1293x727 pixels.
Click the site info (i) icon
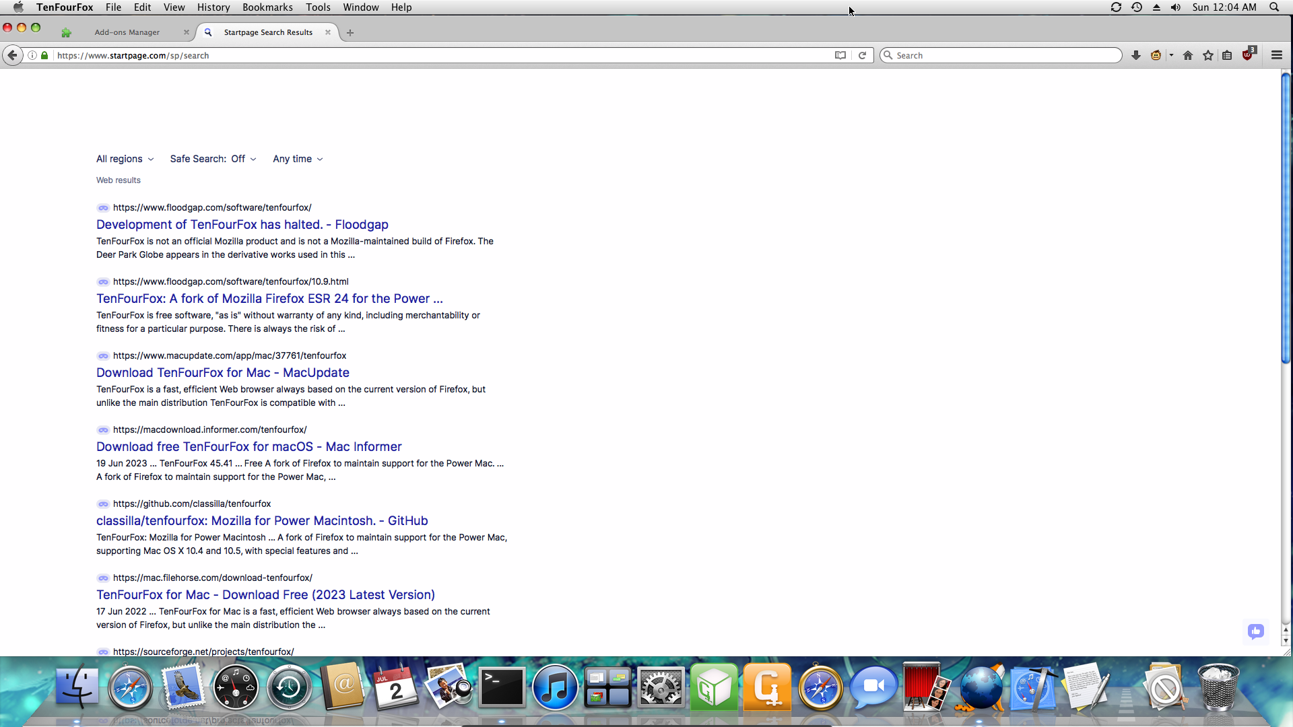click(x=32, y=55)
